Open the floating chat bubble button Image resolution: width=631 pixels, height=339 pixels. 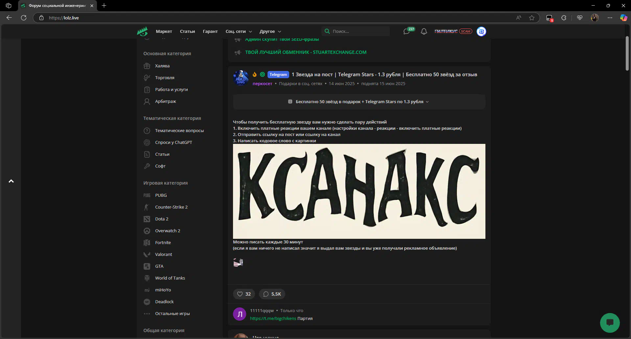[x=610, y=323]
